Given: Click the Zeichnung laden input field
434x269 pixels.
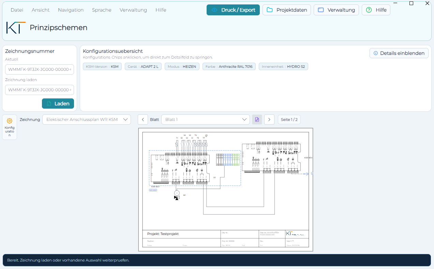Looking at the screenshot, I should click(x=40, y=90).
